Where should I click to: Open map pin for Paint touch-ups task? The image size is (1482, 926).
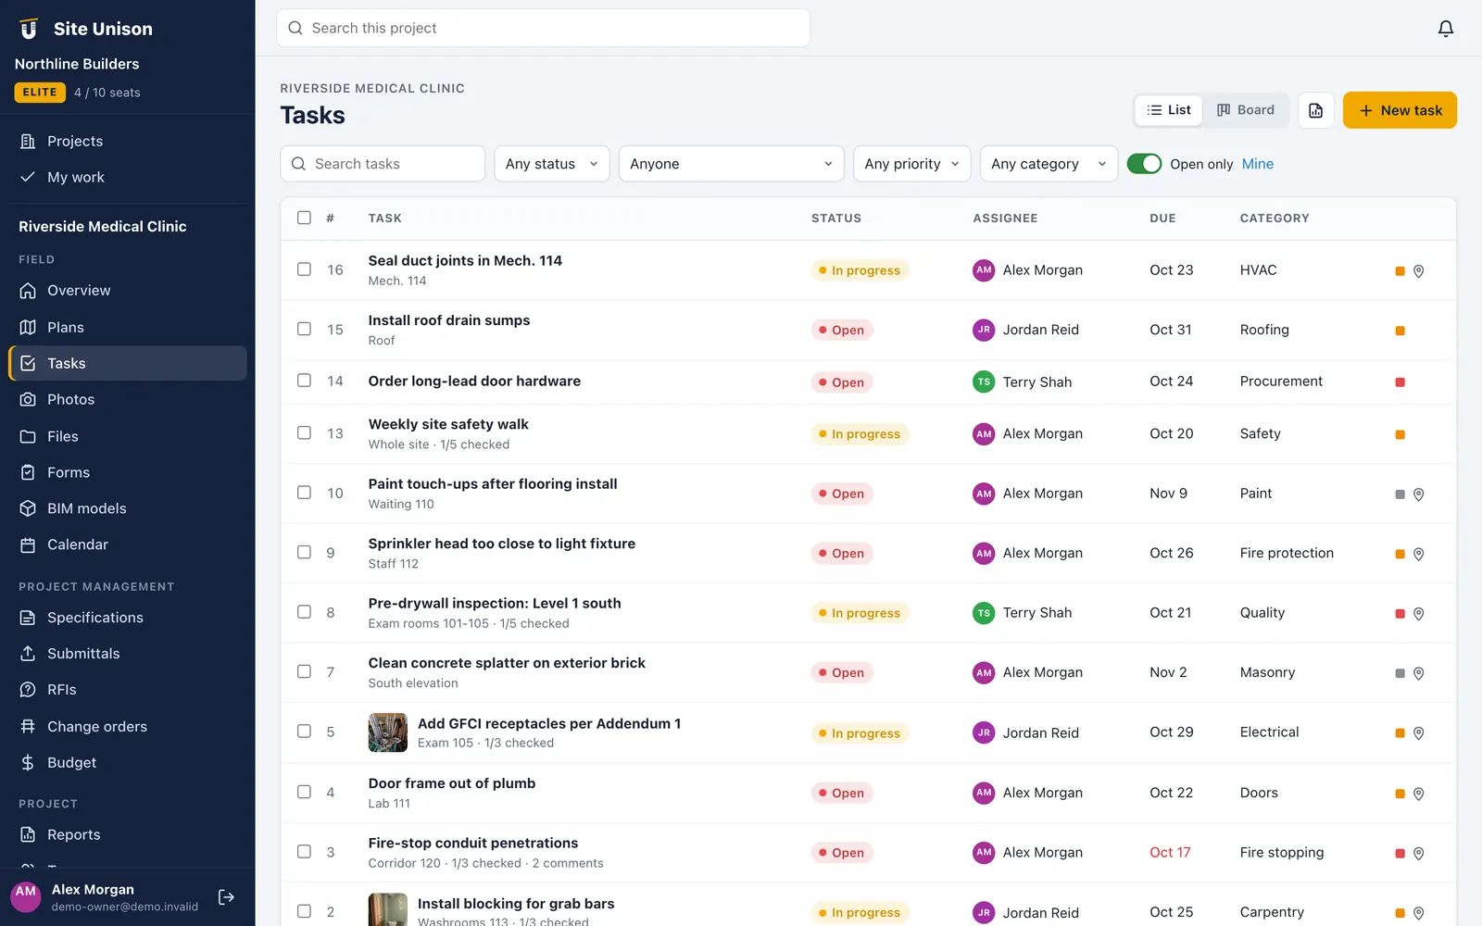(x=1418, y=494)
